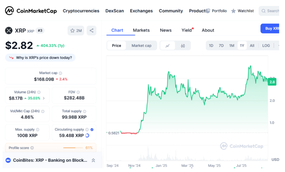Expand Volume (24h) details chevron

point(44,98)
